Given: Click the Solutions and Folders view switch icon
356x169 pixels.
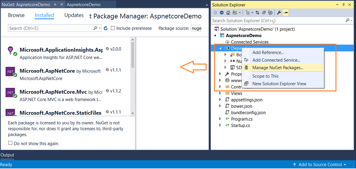Looking at the screenshot, I should pyautogui.click(x=235, y=13).
